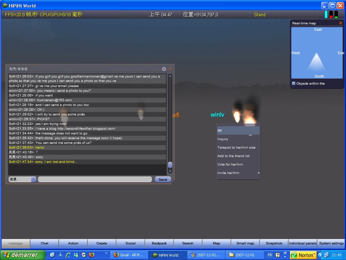This screenshot has height=260, width=346.
Task: Click the Stand status in top bar
Action: click(260, 15)
